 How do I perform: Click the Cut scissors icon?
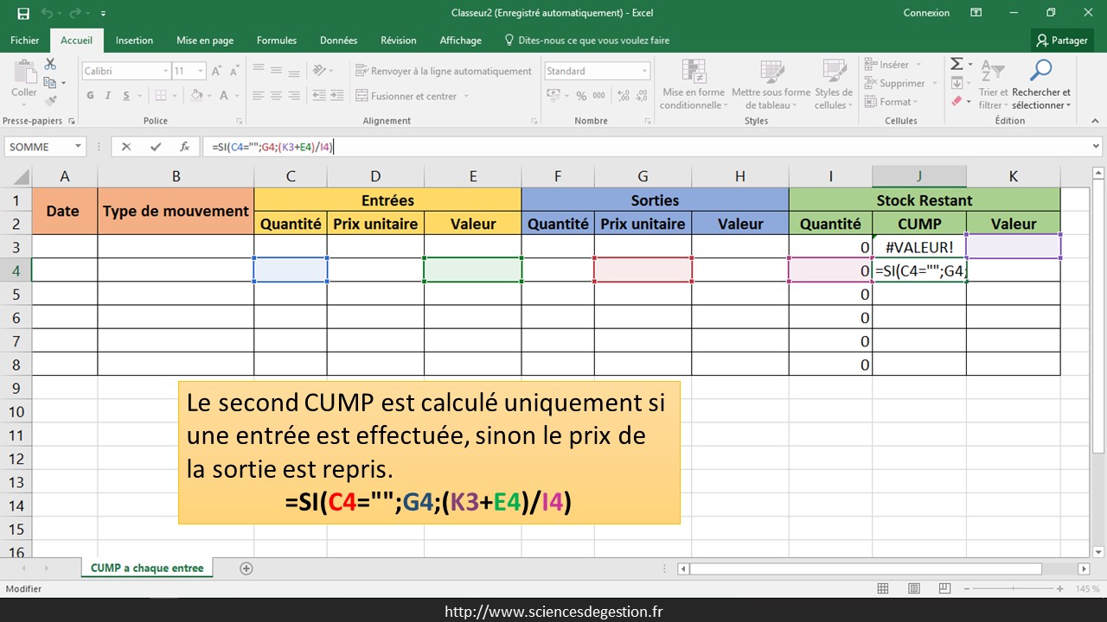(50, 65)
